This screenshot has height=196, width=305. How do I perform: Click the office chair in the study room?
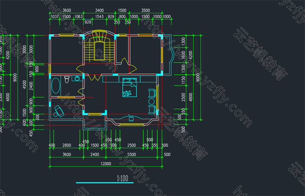pos(59,111)
